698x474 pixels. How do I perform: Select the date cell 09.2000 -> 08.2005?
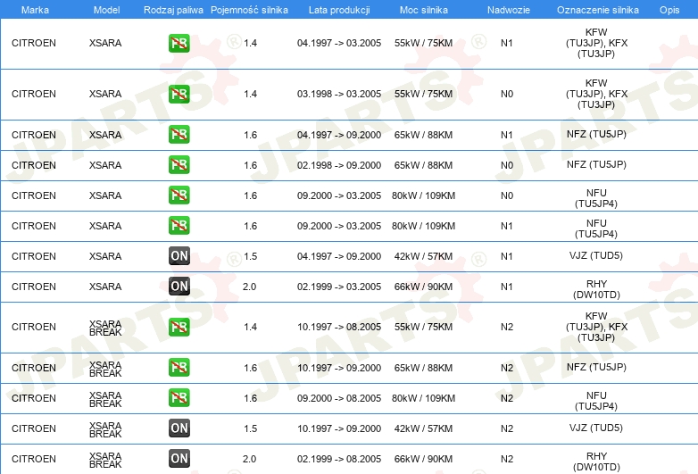point(339,398)
